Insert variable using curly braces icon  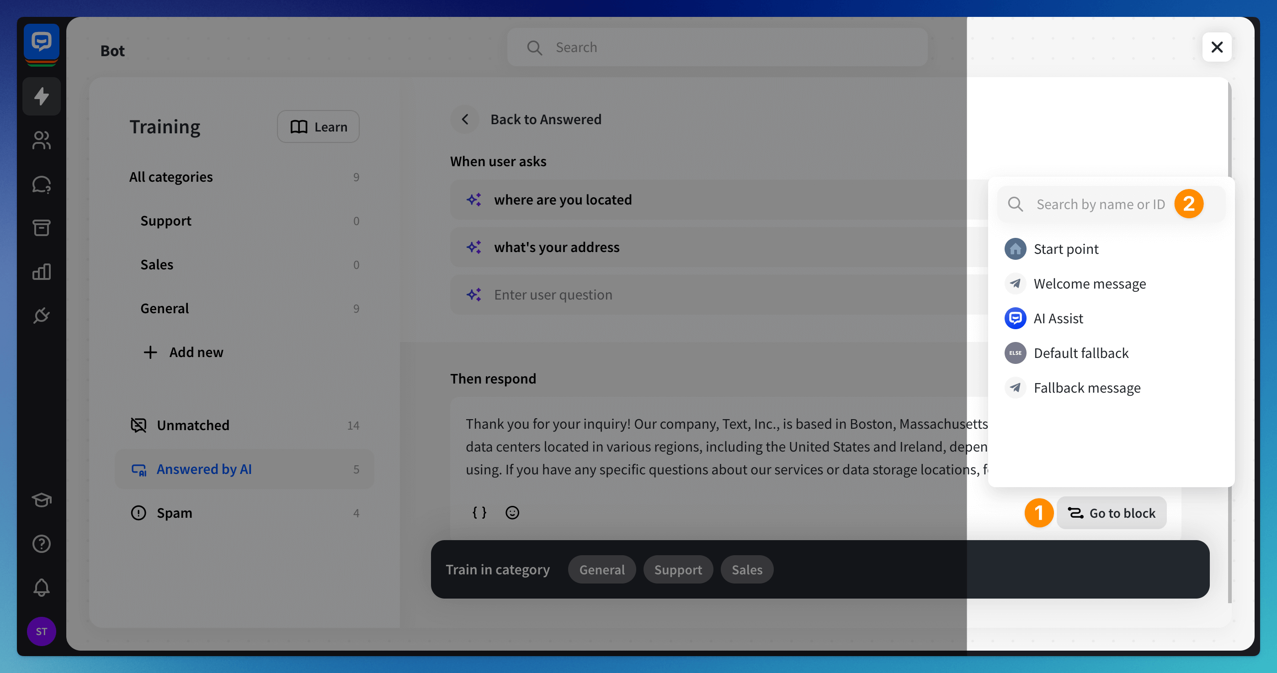click(479, 513)
